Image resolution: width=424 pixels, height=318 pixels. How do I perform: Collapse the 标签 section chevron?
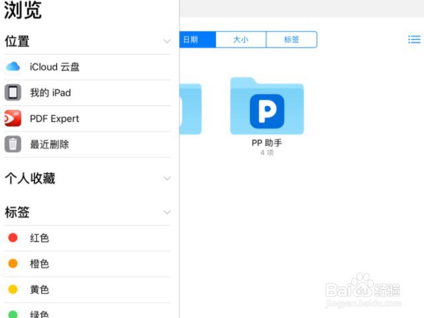167,212
